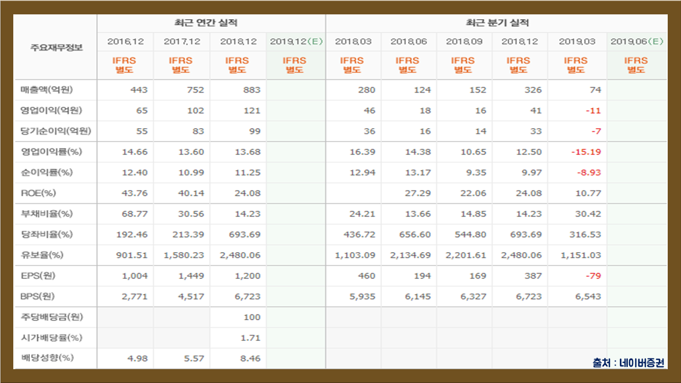Select the 순이익률(%) row label
681x383 pixels.
pyautogui.click(x=46, y=172)
